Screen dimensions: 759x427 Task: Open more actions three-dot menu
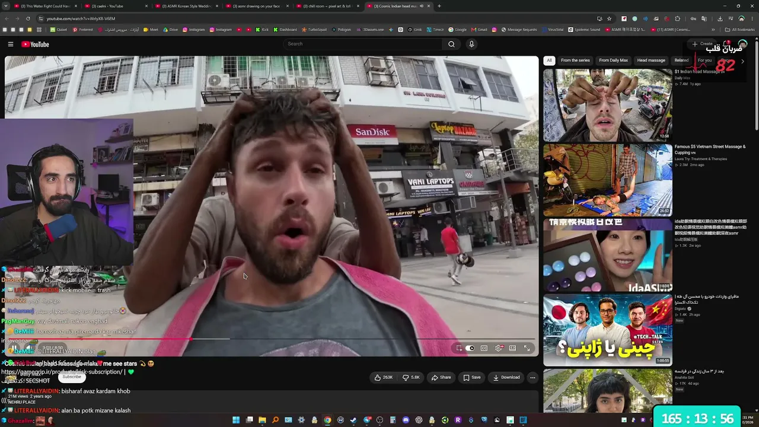[532, 377]
